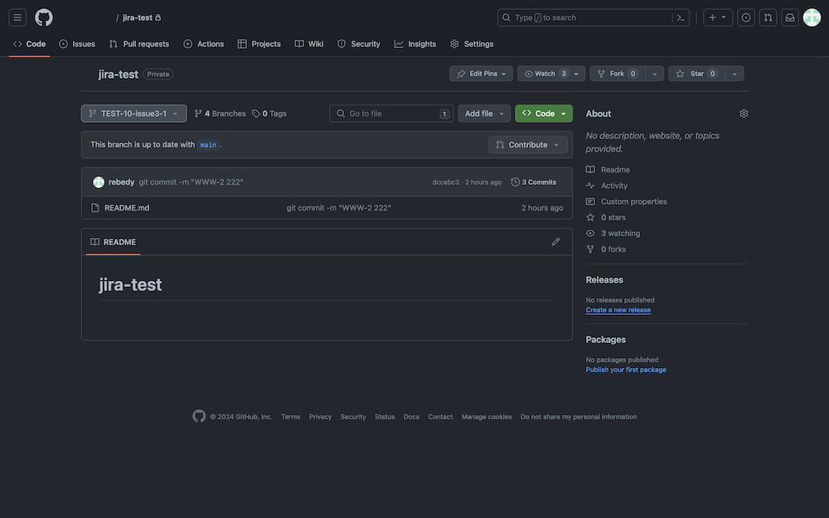Open the Edit Pins dropdown
829x518 pixels.
tap(481, 74)
